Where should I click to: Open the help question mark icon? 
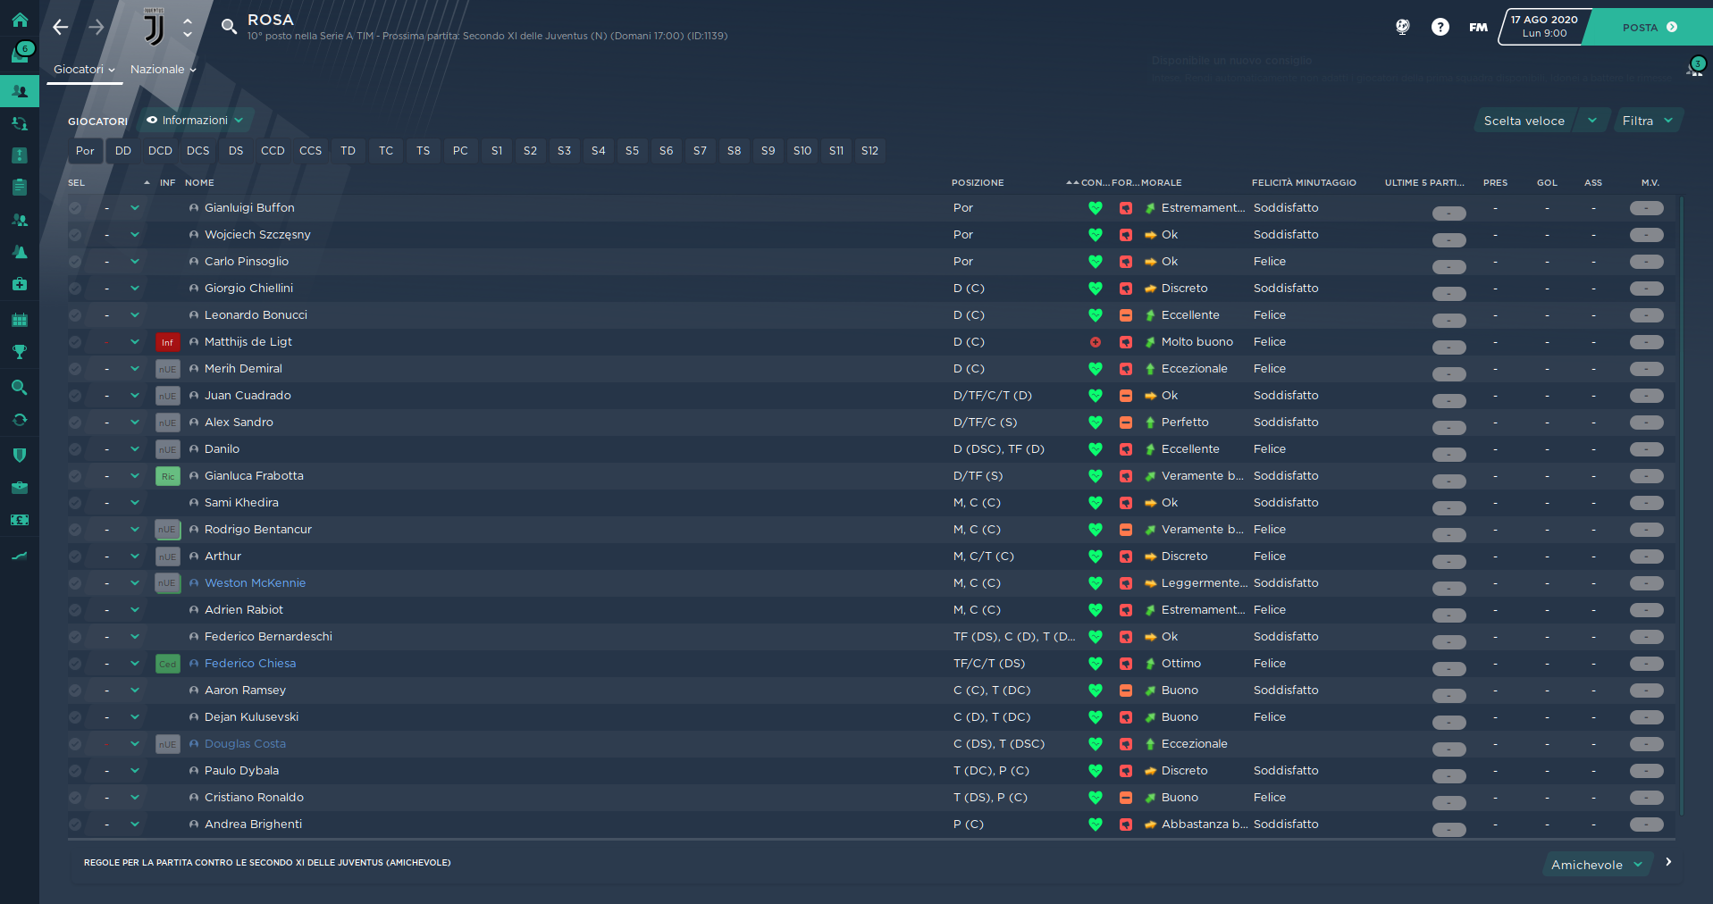click(x=1440, y=27)
